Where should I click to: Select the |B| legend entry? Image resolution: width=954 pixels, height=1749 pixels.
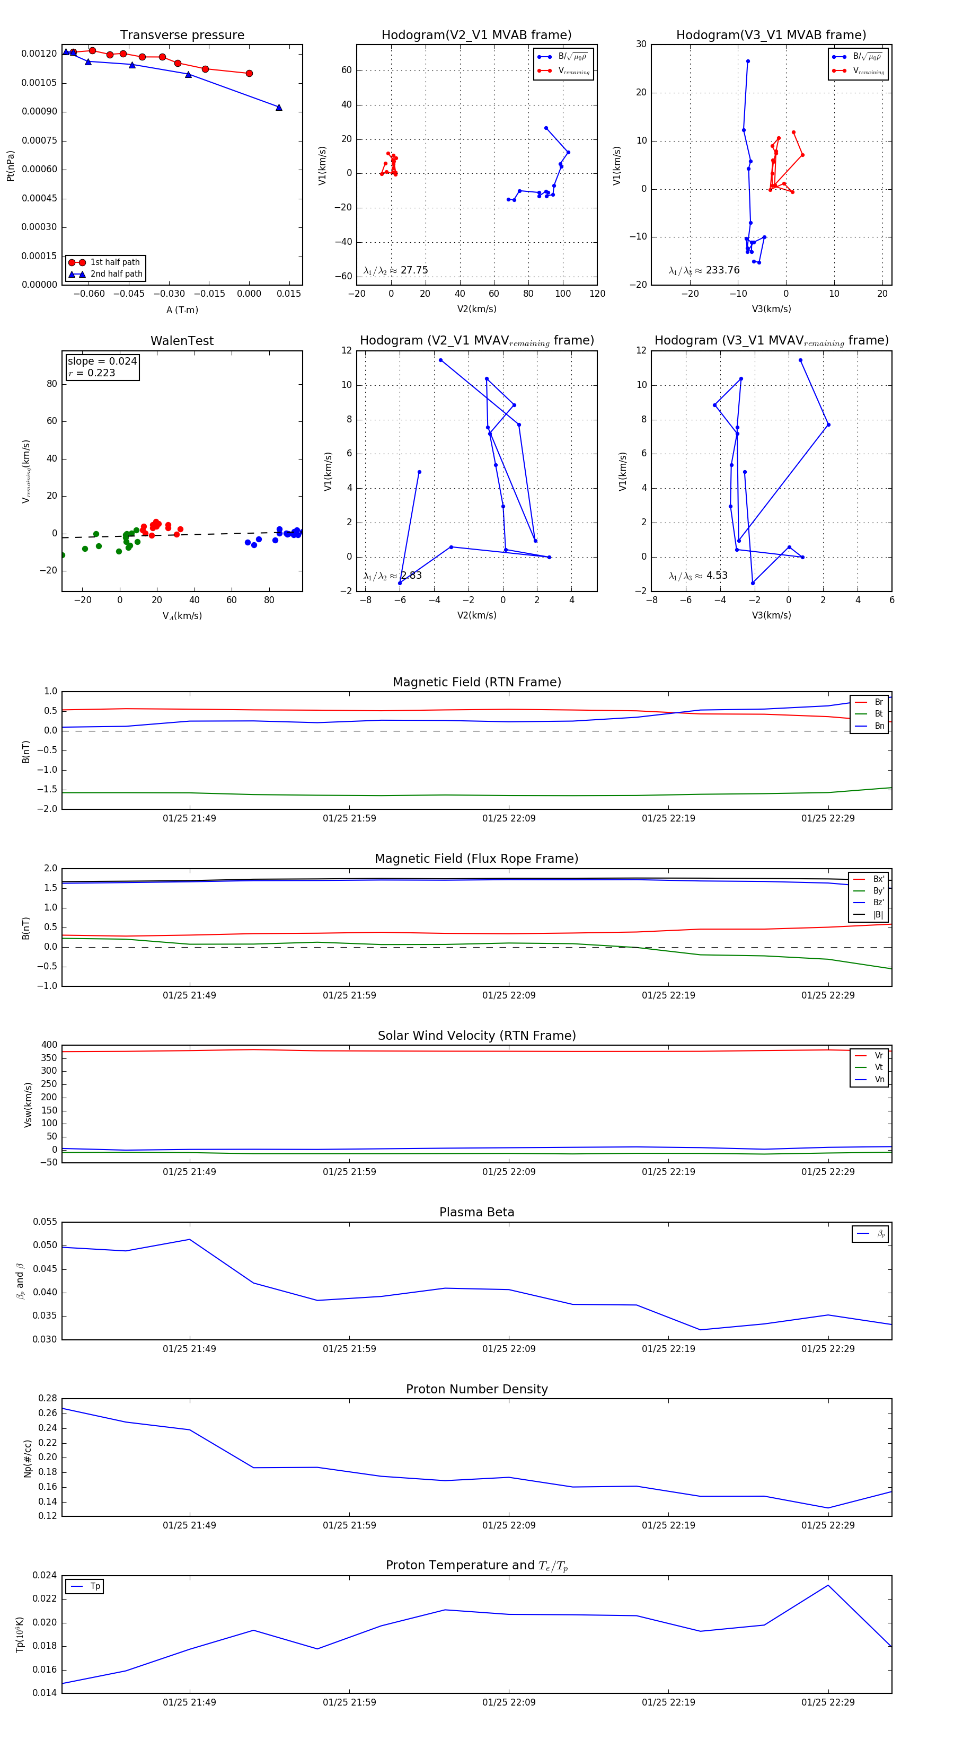869,915
